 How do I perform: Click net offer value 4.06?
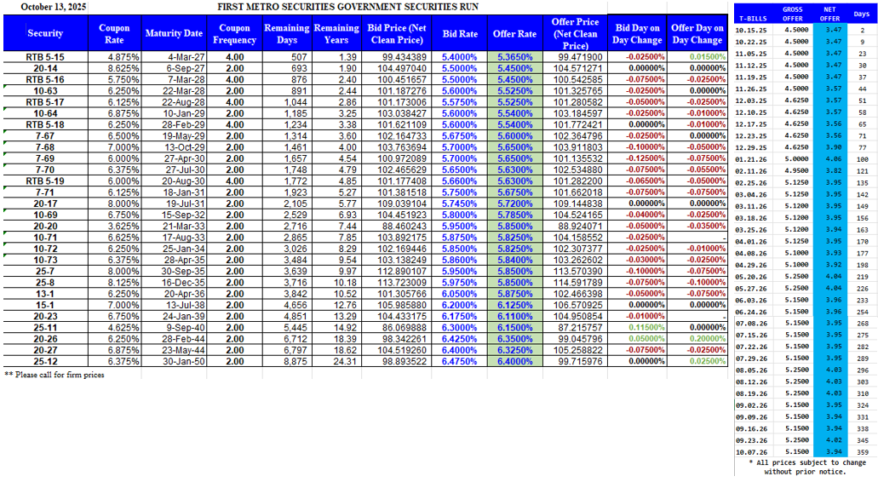tap(833, 159)
